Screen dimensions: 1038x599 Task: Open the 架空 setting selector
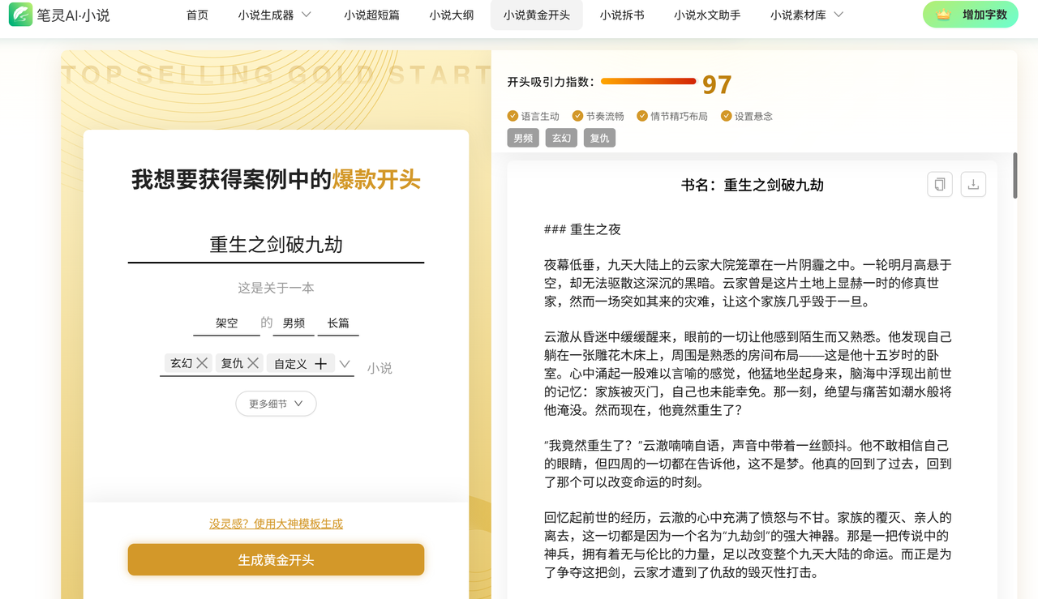(x=226, y=323)
